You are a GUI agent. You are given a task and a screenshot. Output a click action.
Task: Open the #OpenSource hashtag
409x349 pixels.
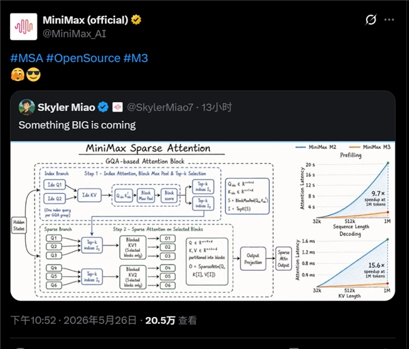(x=83, y=58)
